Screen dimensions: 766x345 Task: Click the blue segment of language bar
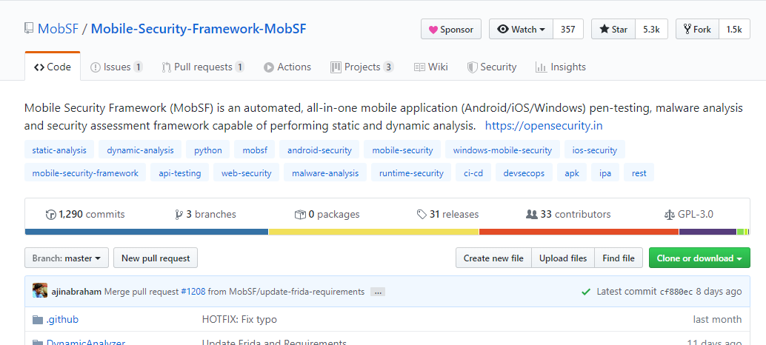147,232
